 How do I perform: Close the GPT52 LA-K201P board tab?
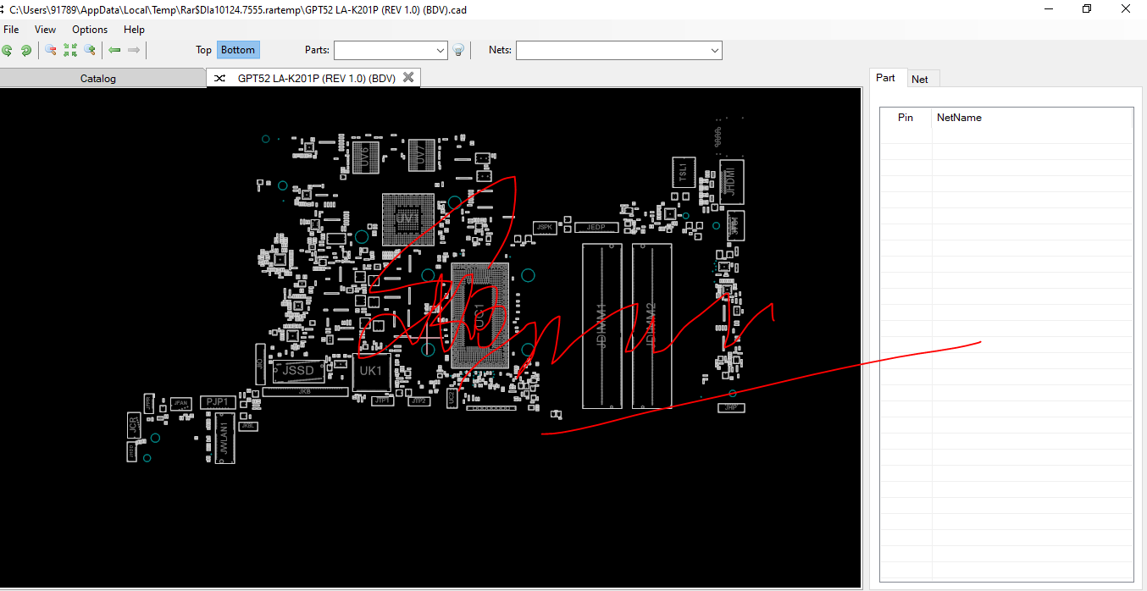pos(408,77)
